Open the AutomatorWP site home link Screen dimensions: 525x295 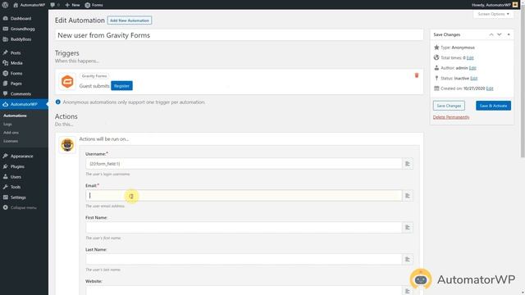tap(30, 5)
